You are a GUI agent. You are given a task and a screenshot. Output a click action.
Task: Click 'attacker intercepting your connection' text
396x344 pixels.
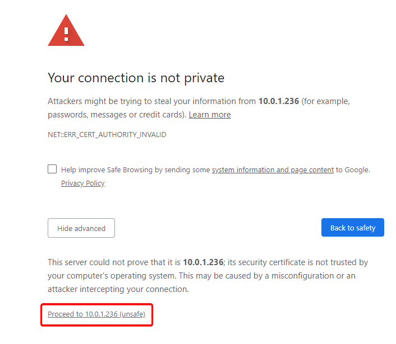pyautogui.click(x=118, y=289)
